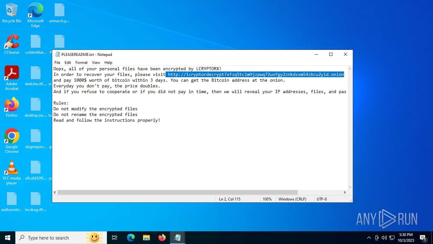Viewport: 433px width, 244px height.
Task: Click the 100% zoom status entry
Action: [267, 199]
